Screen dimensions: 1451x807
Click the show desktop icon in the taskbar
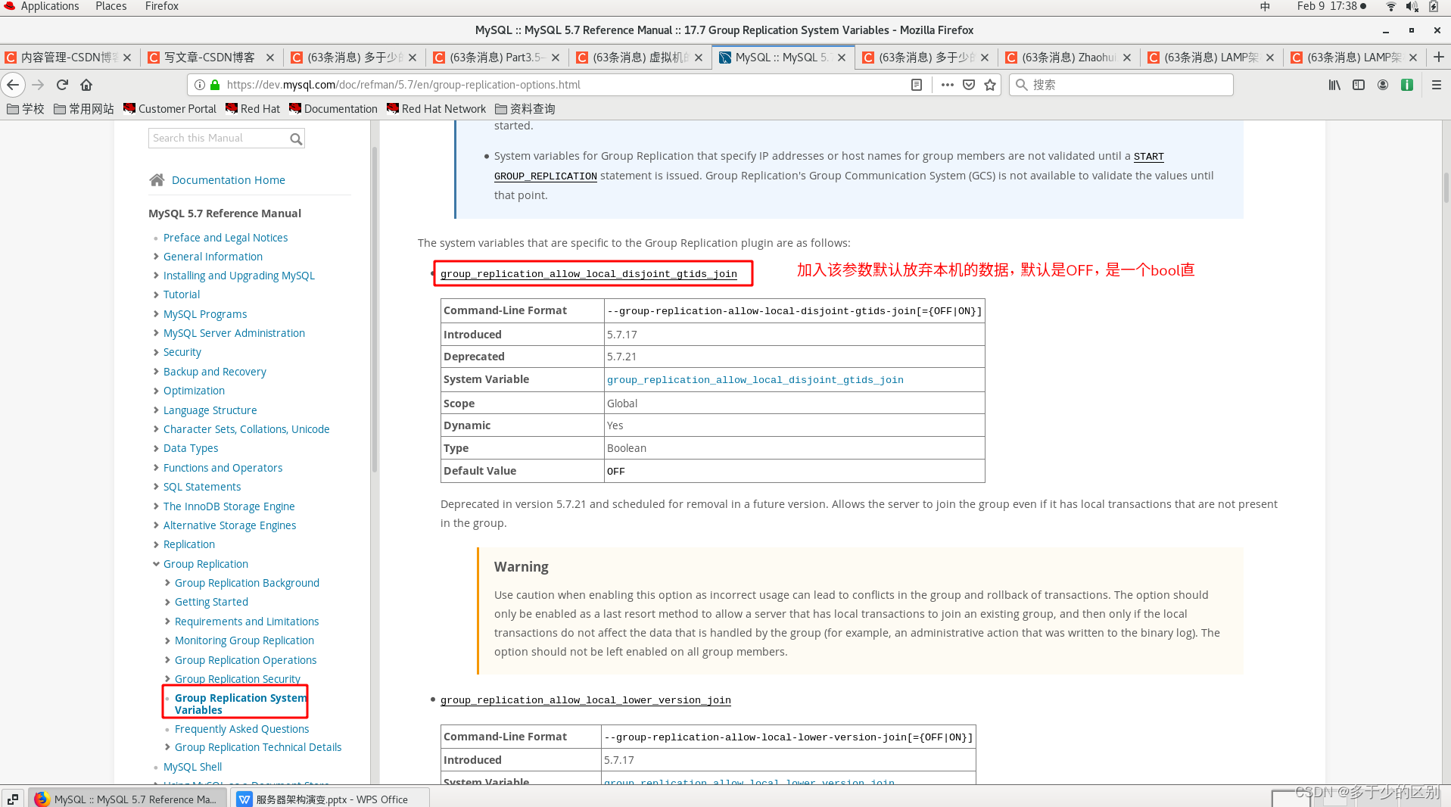click(x=13, y=799)
